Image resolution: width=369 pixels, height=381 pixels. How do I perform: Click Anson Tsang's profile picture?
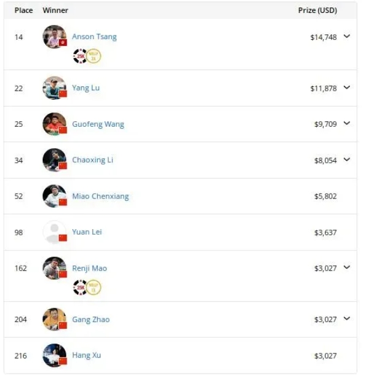54,37
